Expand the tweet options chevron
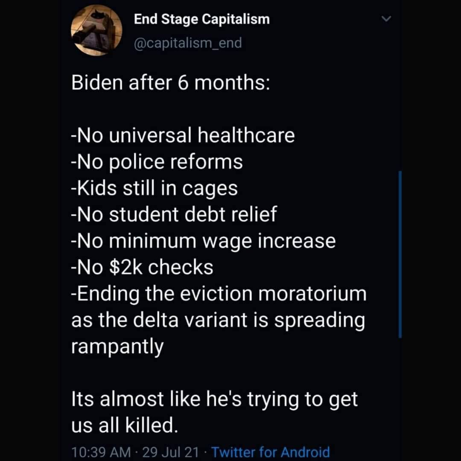Viewport: 461px width, 461px height. [x=387, y=20]
